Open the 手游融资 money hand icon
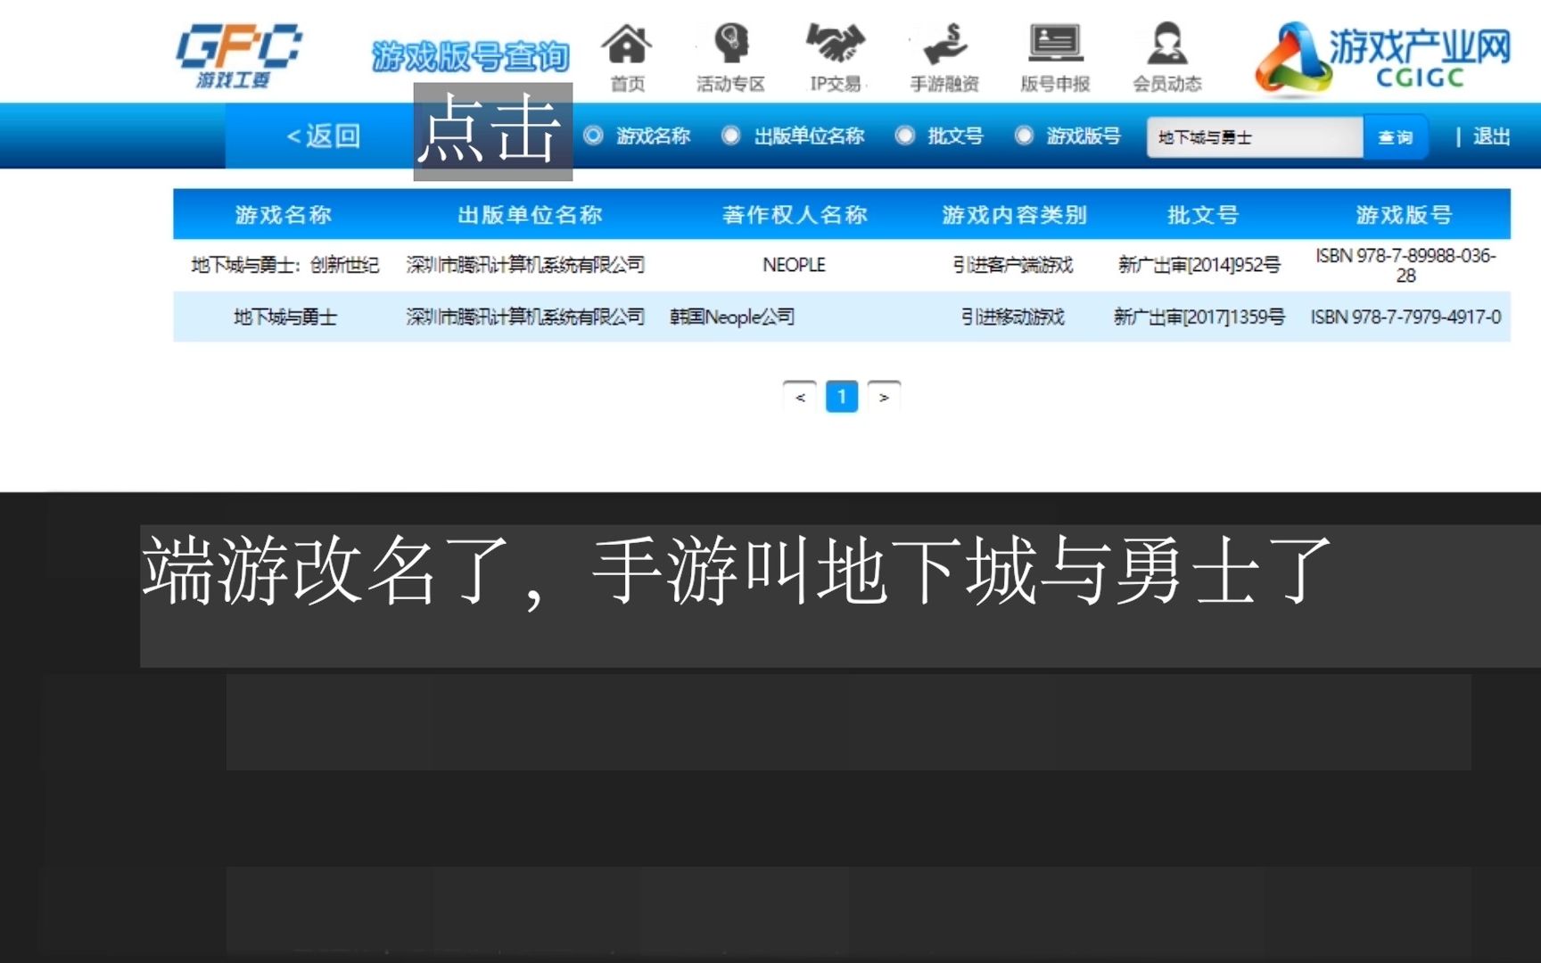The height and width of the screenshot is (963, 1541). (945, 44)
